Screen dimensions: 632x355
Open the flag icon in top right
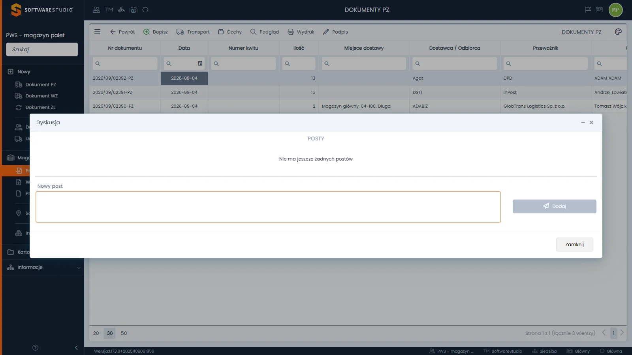point(588,10)
